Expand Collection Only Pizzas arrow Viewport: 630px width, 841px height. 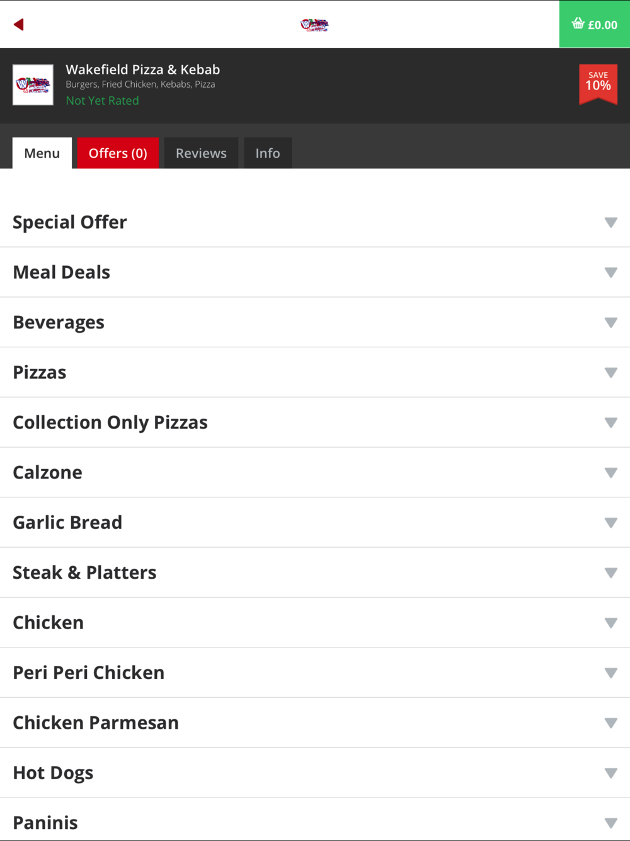click(x=610, y=422)
